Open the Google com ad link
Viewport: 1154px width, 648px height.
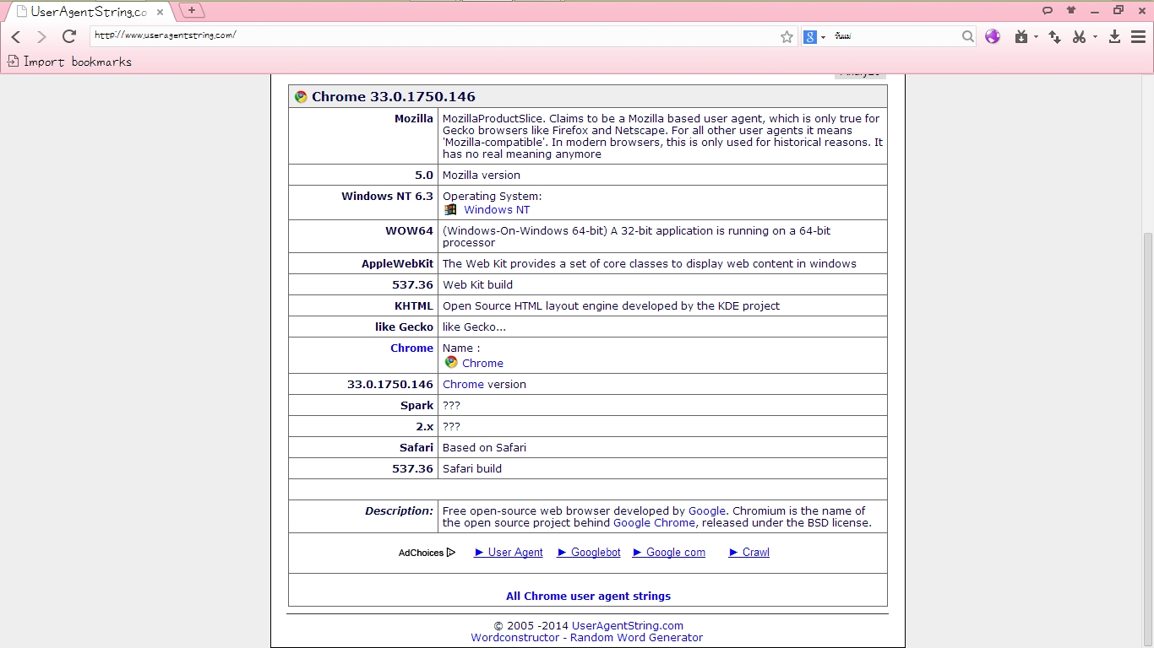(x=669, y=553)
